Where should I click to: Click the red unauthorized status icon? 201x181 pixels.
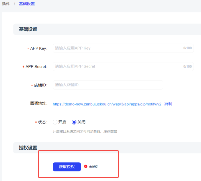pyautogui.click(x=86, y=166)
